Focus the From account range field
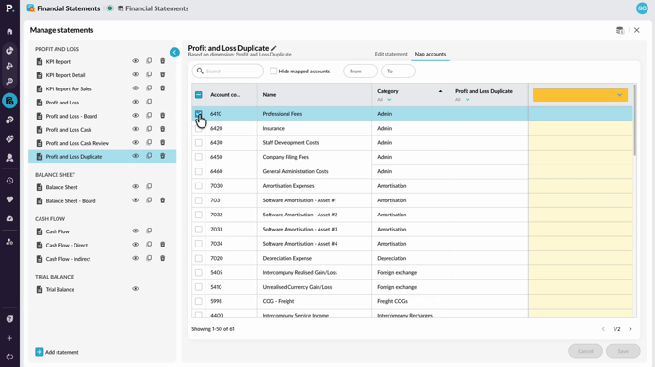This screenshot has height=367, width=655. point(360,71)
